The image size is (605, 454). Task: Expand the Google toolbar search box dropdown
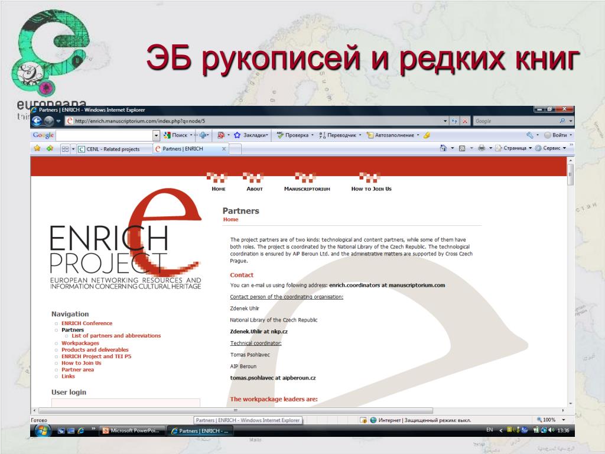[x=156, y=135]
